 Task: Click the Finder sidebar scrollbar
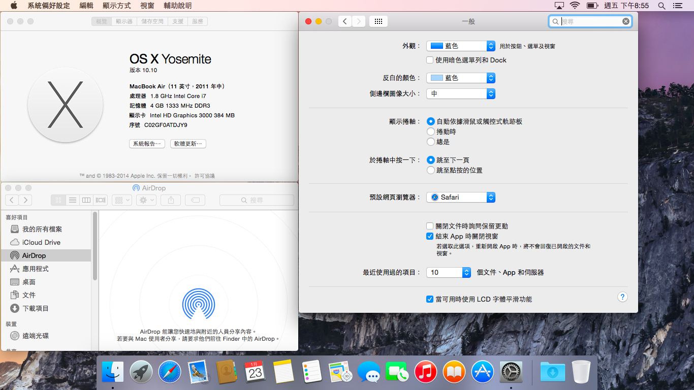coord(95,245)
